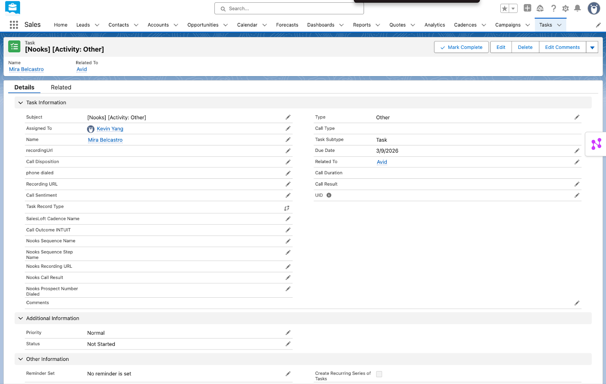
Task: Open the Notifications bell icon
Action: [x=578, y=8]
